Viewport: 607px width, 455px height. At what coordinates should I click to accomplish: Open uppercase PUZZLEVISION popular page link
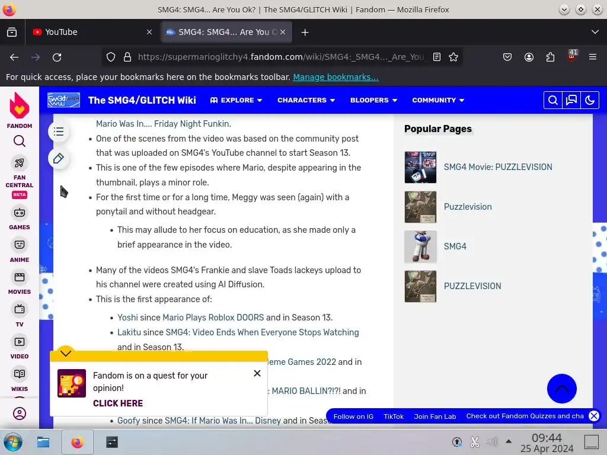pyautogui.click(x=472, y=286)
